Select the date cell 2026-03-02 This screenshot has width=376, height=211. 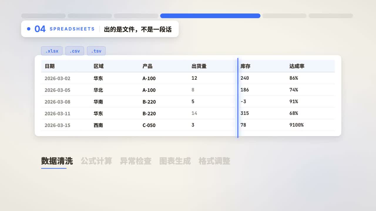(58, 78)
